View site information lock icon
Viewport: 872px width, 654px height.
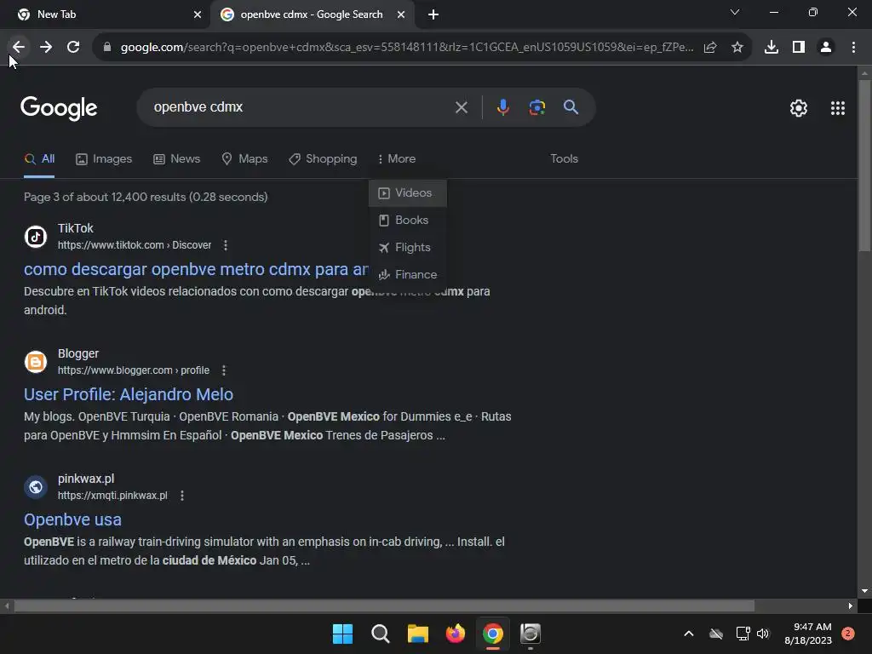(107, 48)
